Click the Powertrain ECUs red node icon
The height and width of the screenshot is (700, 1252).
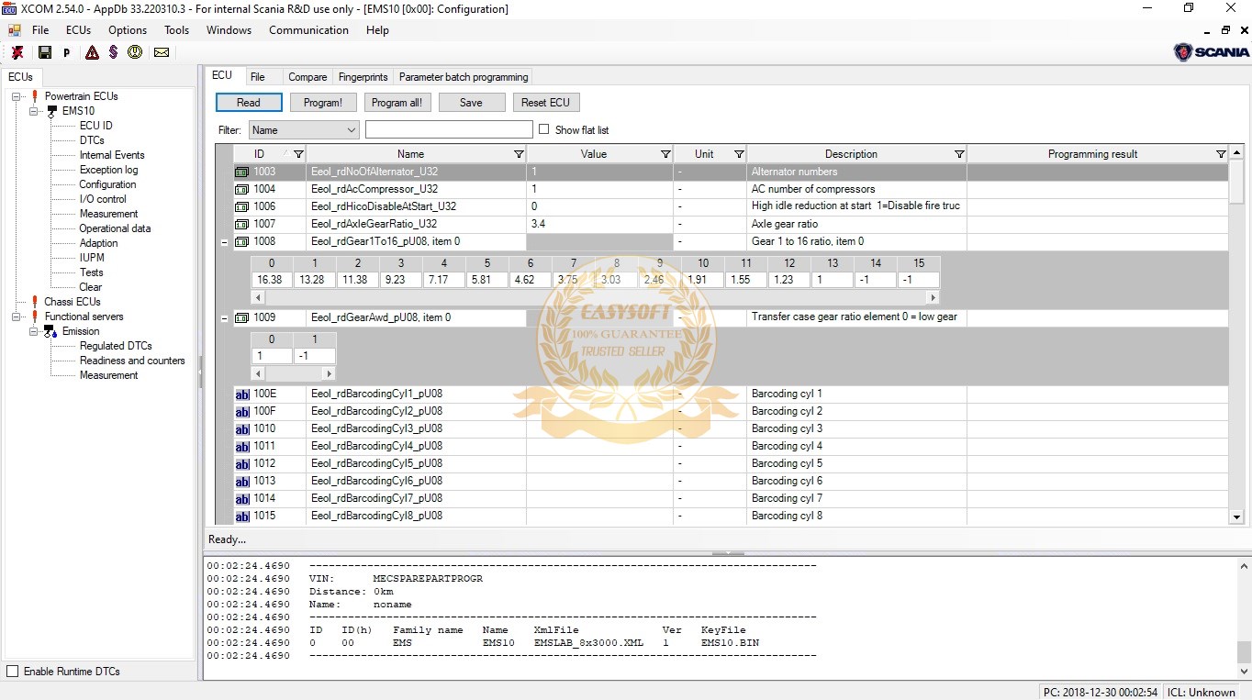click(35, 96)
